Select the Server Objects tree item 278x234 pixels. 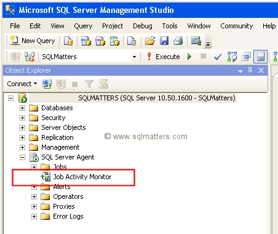pyautogui.click(x=63, y=127)
